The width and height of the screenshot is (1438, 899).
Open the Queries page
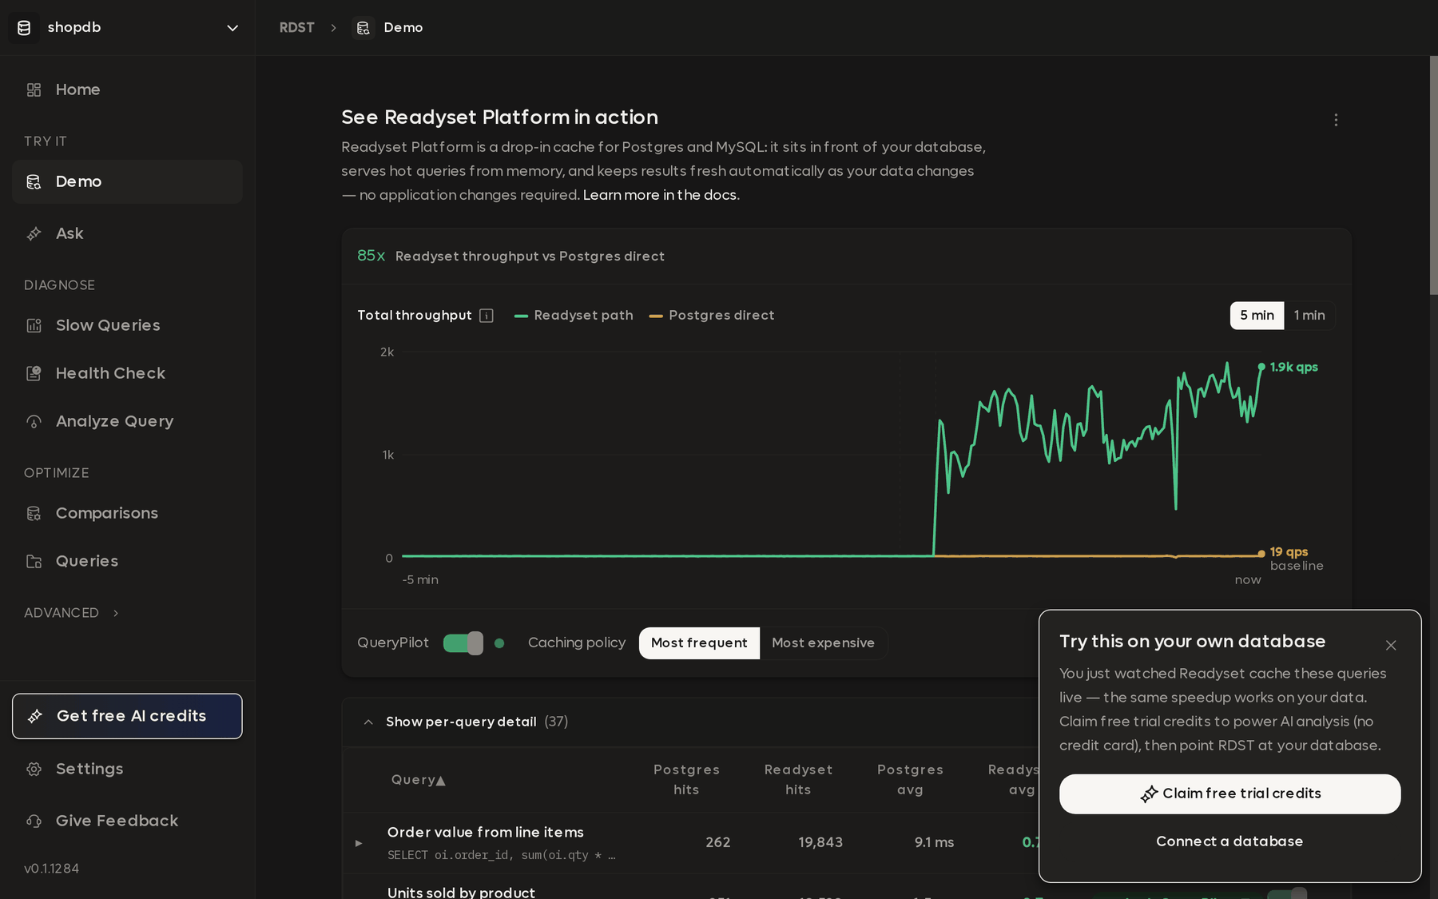click(127, 561)
